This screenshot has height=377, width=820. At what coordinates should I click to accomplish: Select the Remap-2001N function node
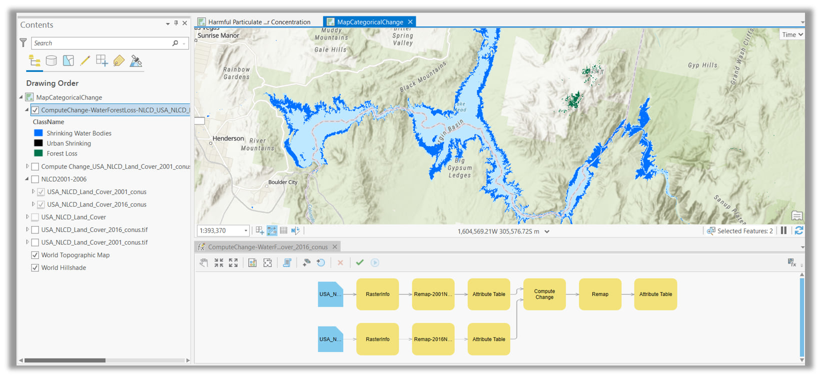[433, 294]
